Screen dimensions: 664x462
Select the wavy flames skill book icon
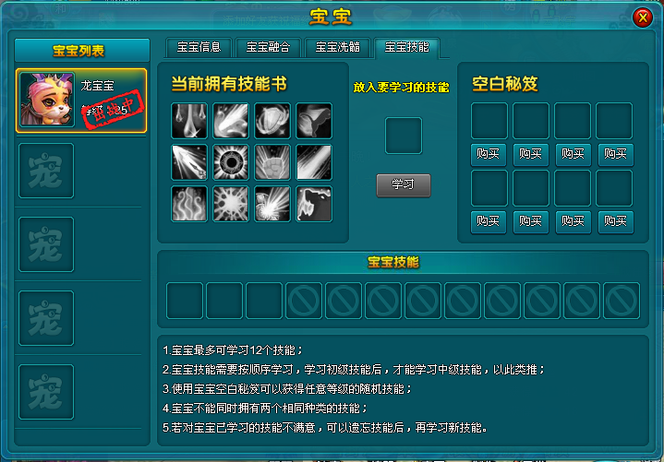click(x=189, y=204)
